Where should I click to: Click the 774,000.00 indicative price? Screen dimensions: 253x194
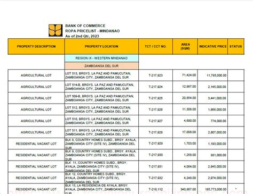coord(218,121)
